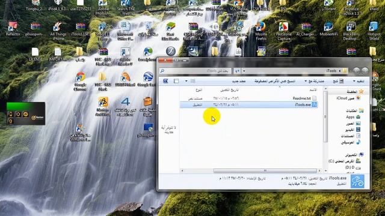Click the refresh button beside the address bar
Image resolution: width=385 pixels, height=216 pixels.
tap(237, 71)
